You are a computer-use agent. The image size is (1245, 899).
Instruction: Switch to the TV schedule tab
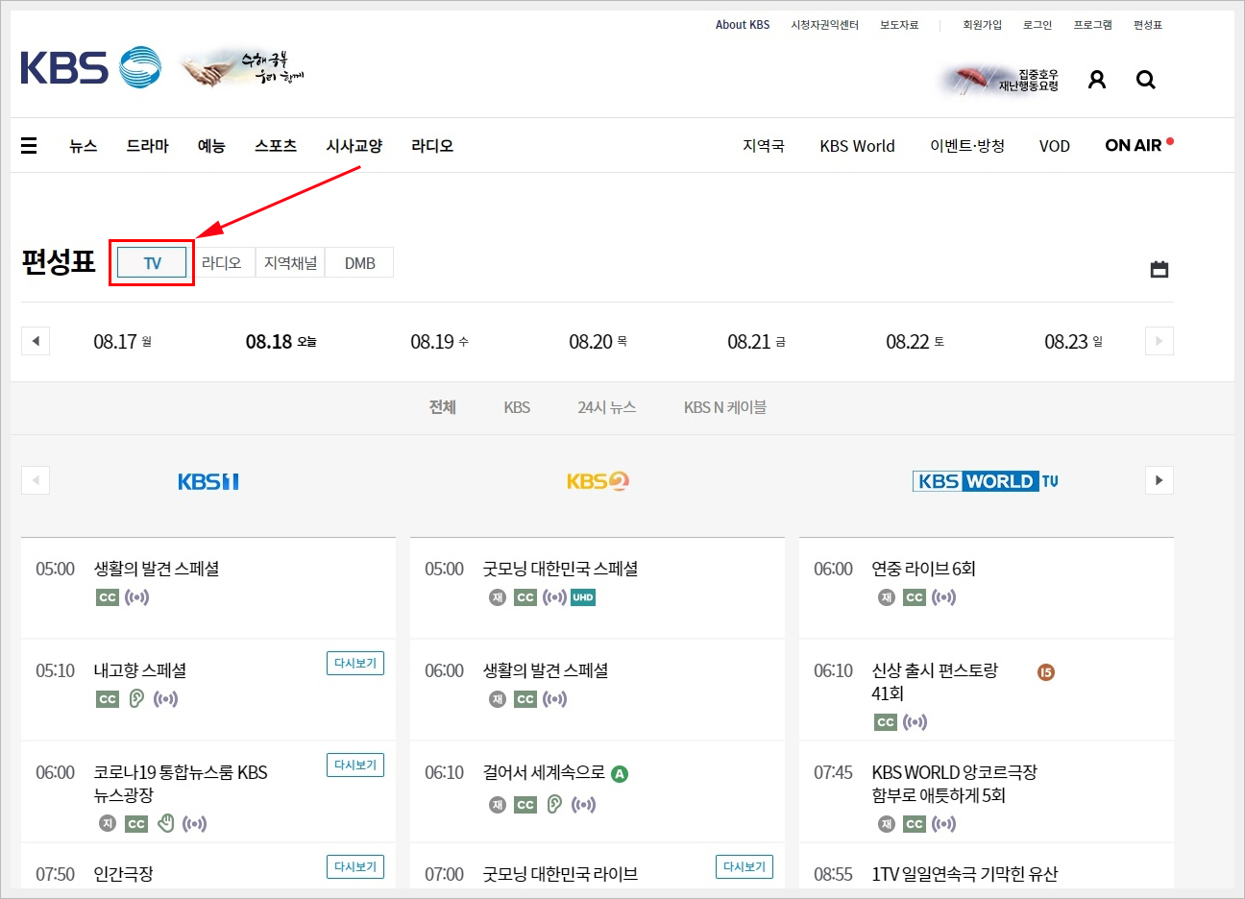[152, 263]
